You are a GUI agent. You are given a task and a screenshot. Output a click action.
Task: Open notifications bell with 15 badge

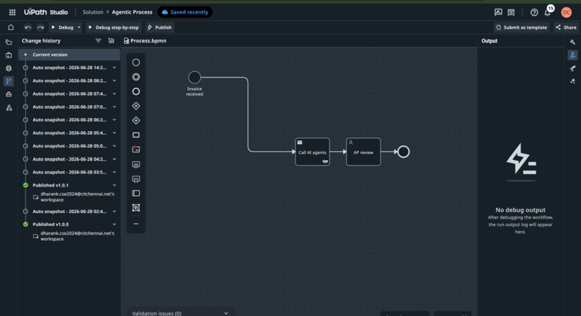point(548,12)
